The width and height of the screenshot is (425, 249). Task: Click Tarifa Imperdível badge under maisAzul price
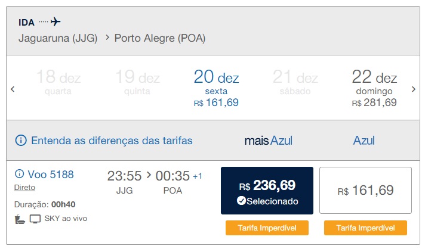click(x=267, y=228)
